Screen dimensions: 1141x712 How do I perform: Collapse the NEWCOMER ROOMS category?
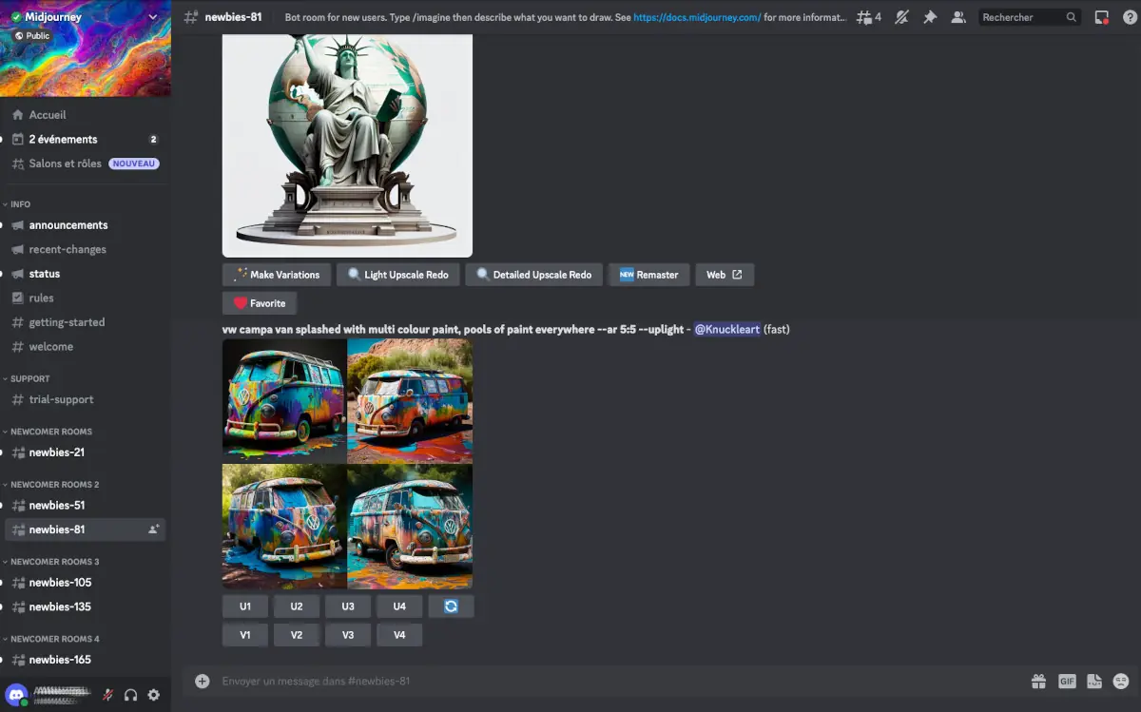[52, 432]
